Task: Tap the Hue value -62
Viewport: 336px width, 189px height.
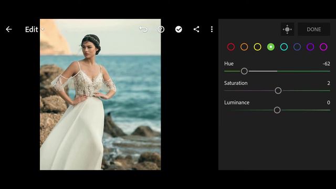Action: tap(326, 64)
